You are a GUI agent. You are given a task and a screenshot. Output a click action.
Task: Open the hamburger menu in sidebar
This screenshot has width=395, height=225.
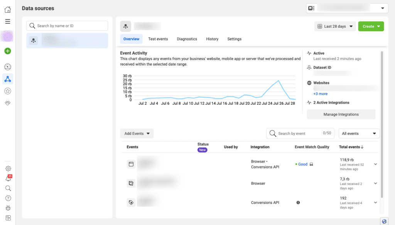[x=8, y=22]
